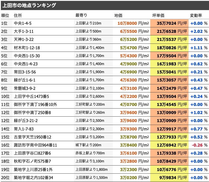Click the 4万0700 円/m2 land price
The height and width of the screenshot is (182, 209).
pyautogui.click(x=134, y=105)
